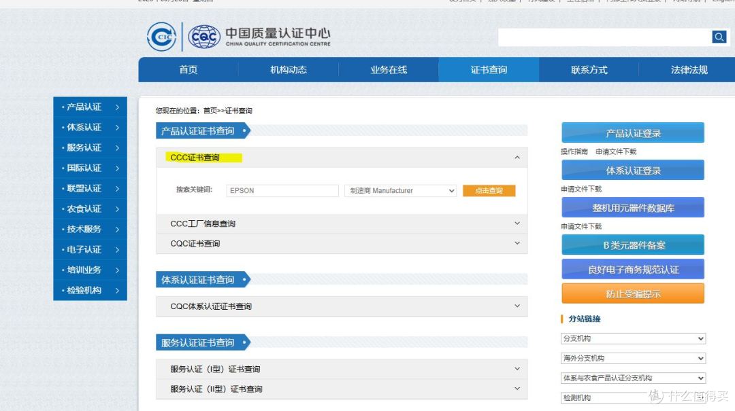Select 国际认证 in left sidebar
This screenshot has width=735, height=411.
84,168
